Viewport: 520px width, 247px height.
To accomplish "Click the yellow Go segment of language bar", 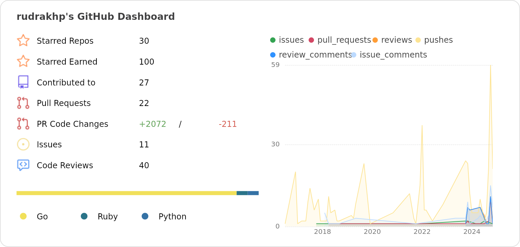I will [x=126, y=193].
